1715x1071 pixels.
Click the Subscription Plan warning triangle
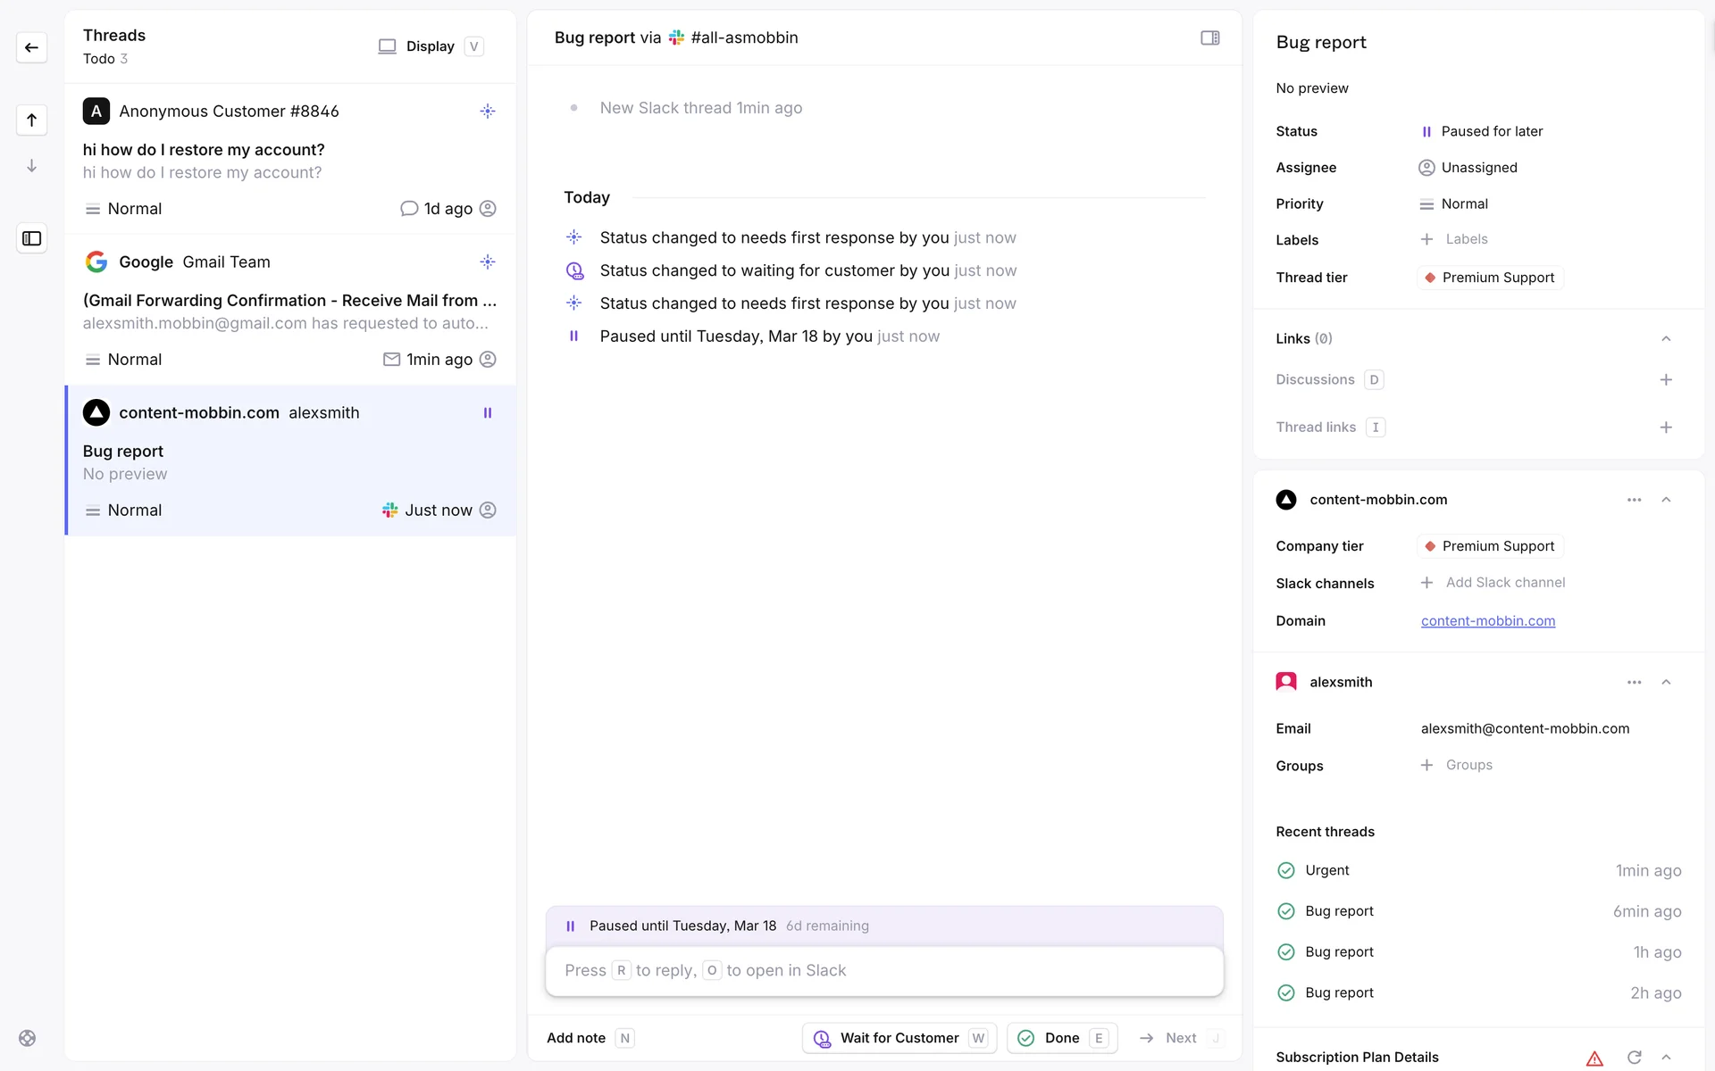[1594, 1059]
